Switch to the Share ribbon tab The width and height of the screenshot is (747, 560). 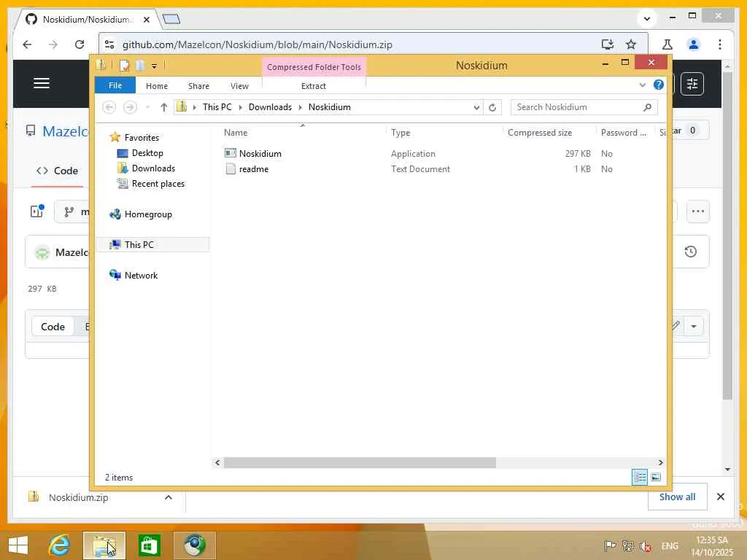click(x=198, y=86)
